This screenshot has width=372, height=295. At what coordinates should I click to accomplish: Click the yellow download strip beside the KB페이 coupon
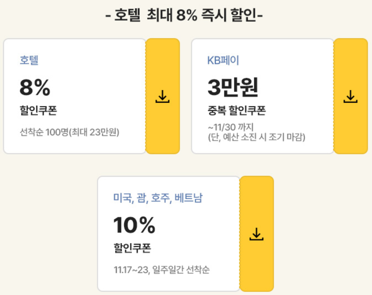pos(351,96)
